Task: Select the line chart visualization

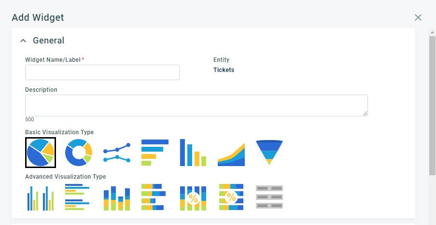Action: (x=117, y=153)
